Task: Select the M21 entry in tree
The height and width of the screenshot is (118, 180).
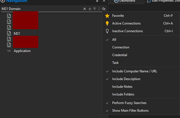Action: tap(17, 33)
